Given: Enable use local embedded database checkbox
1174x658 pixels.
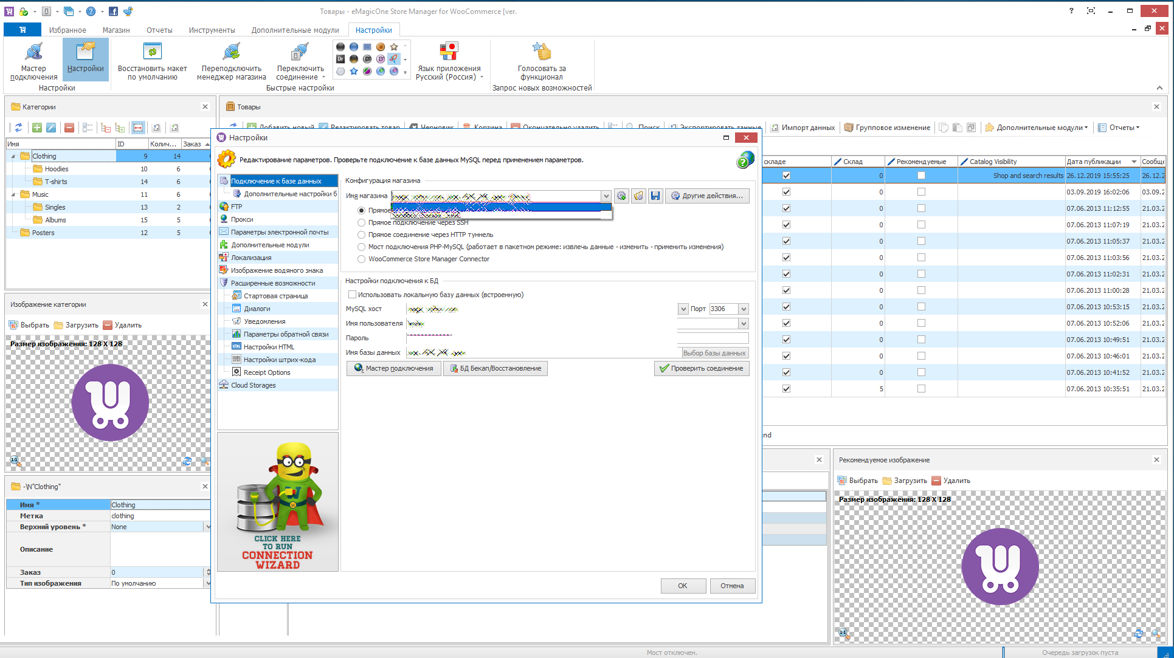Looking at the screenshot, I should (352, 295).
